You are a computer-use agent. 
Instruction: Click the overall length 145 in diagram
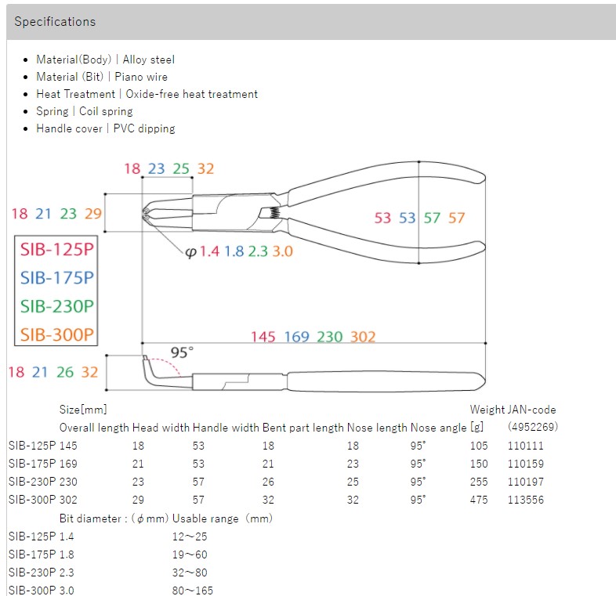click(x=263, y=337)
